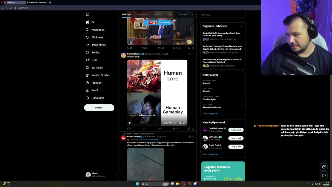Reply to the top post with 85 replies
Image resolution: width=332 pixels, height=187 pixels.
coord(128,48)
